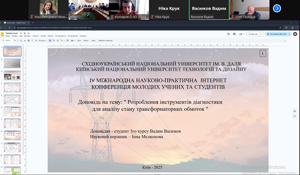This screenshot has width=300, height=175.
Task: Open the browser extensions icon
Action: click(286, 28)
